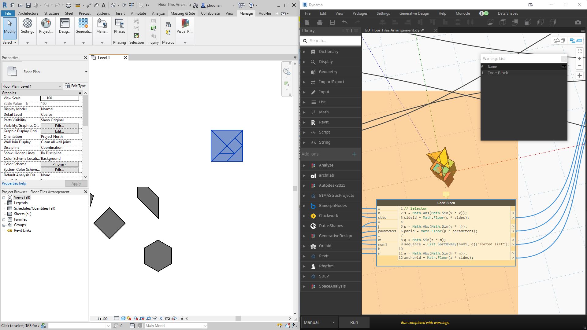The image size is (587, 330).
Task: Click zoom to fit icon in Dynamo canvas
Action: click(579, 51)
